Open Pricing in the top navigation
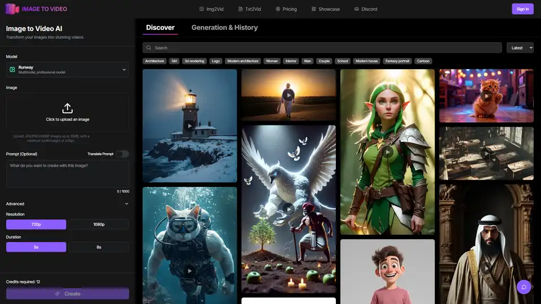 286,9
